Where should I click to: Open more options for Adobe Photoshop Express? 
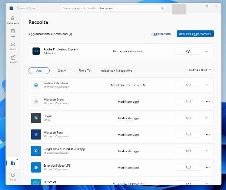pos(208,51)
